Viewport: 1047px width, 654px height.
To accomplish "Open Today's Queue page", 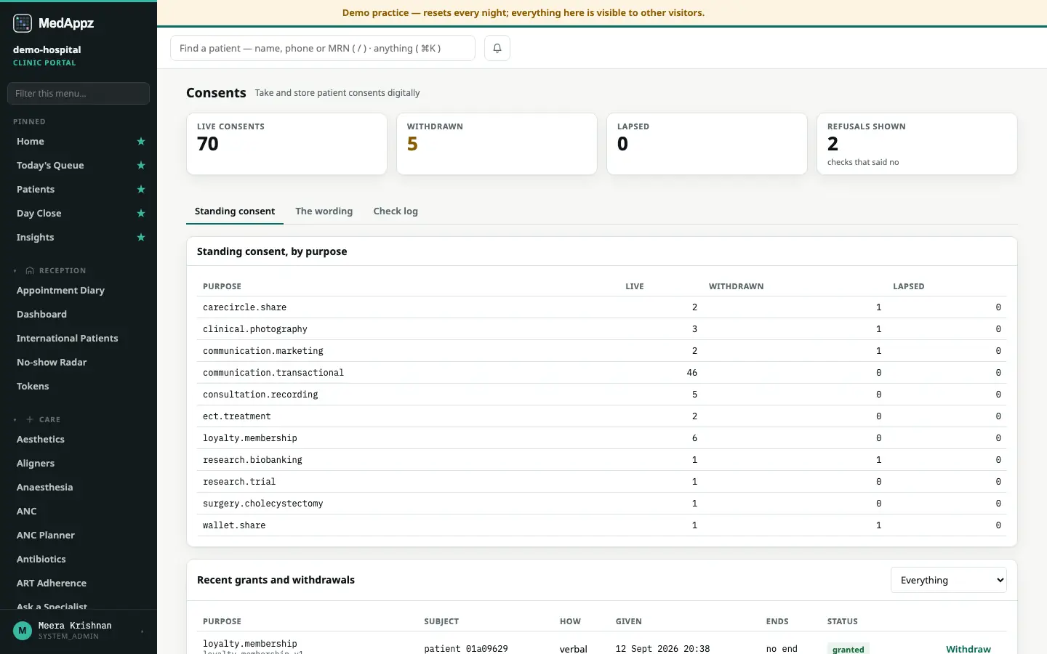I will coord(50,166).
